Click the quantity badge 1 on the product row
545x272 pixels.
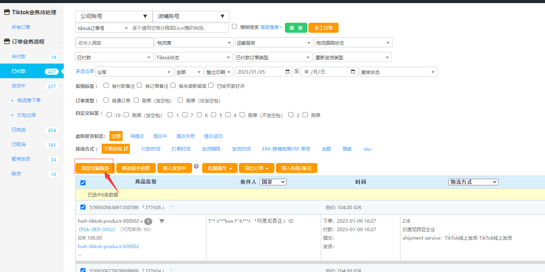148,221
